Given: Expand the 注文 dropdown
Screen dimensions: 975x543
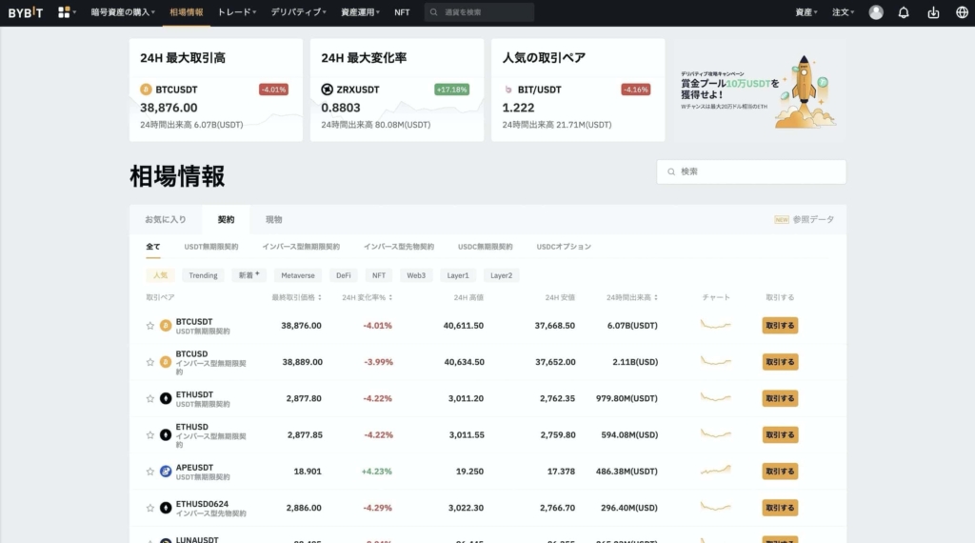Looking at the screenshot, I should click(x=844, y=12).
